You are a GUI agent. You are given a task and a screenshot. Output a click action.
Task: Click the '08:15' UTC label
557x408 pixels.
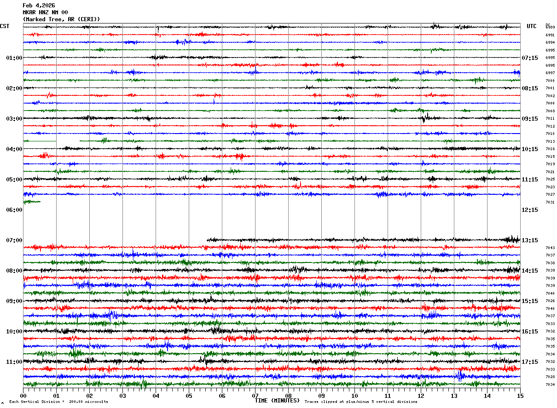530,88
